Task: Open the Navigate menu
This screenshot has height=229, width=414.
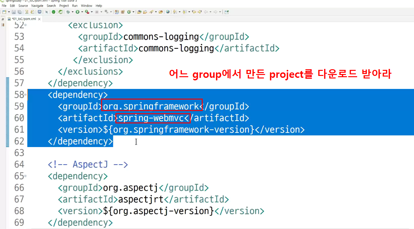Action: [37, 6]
